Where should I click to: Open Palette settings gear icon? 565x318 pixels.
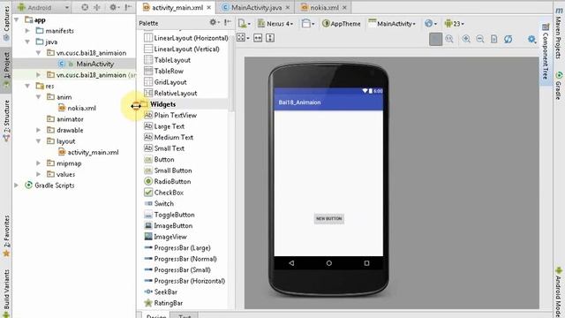coord(214,23)
